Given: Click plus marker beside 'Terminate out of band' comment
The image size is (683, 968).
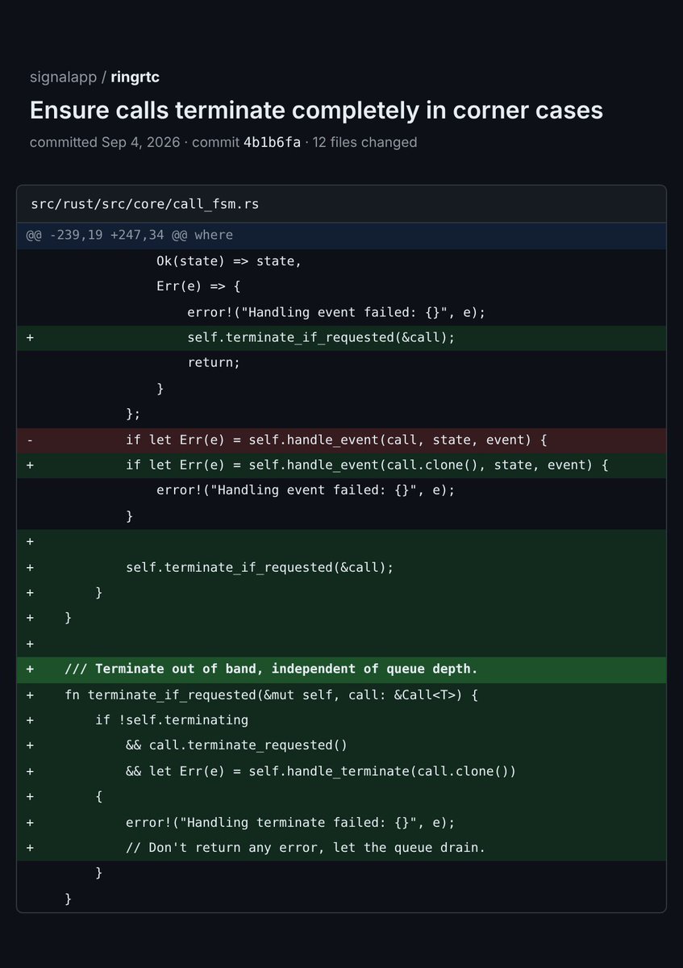Looking at the screenshot, I should (x=30, y=670).
